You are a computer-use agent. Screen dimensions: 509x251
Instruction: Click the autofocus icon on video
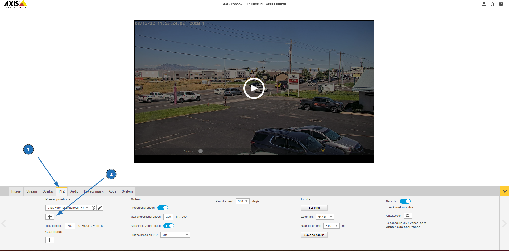tap(323, 151)
